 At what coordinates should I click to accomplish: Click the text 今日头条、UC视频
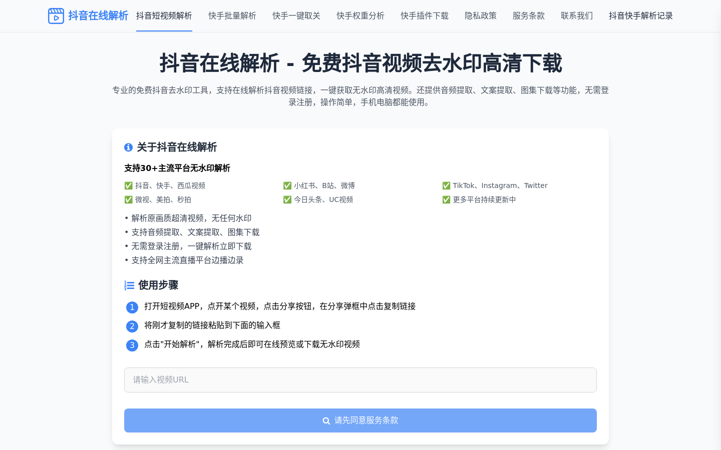tap(323, 199)
